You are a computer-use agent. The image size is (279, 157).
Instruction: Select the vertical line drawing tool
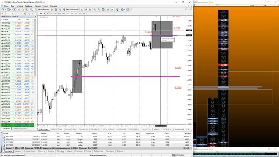click(12, 14)
